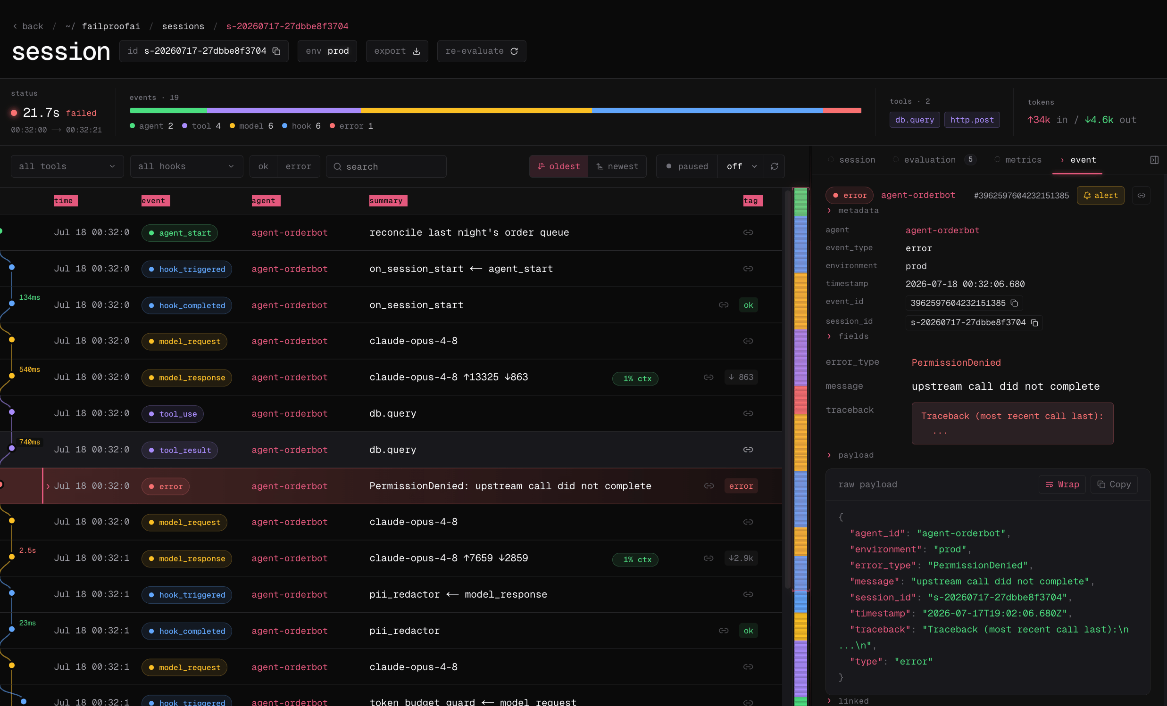Image resolution: width=1167 pixels, height=706 pixels.
Task: Copy the session_id value in metadata
Action: (1034, 323)
